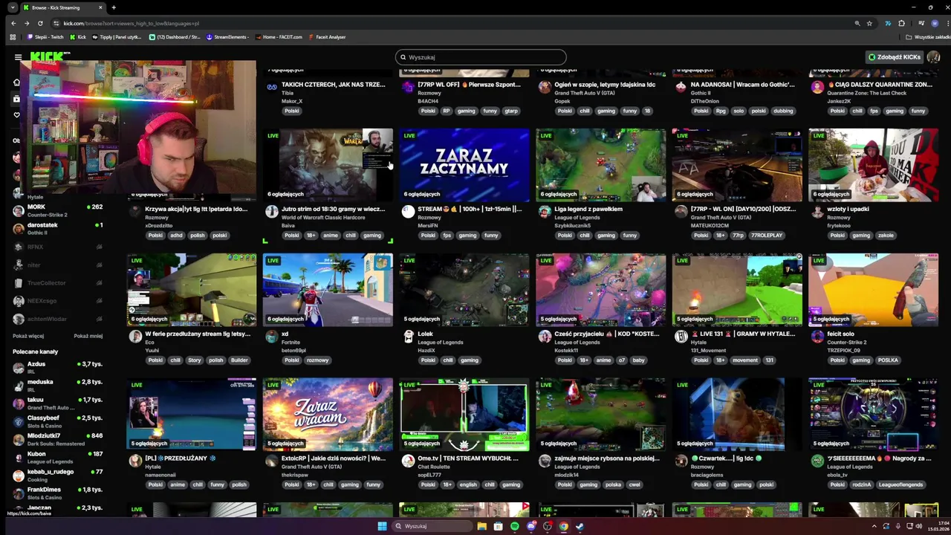
Task: Open stream title Liga legend z pawełkiem
Action: coord(588,209)
